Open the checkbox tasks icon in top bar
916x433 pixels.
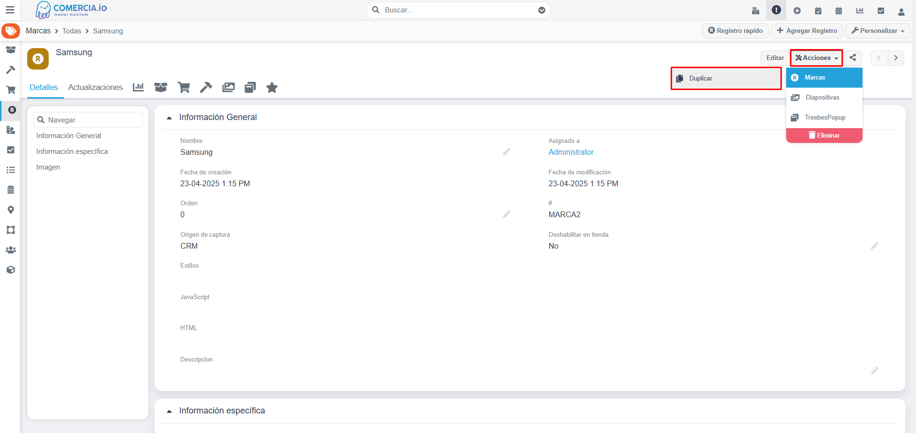[x=881, y=10]
